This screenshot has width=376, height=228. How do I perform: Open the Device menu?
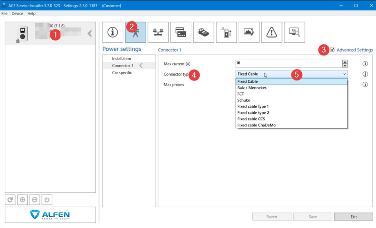point(17,14)
